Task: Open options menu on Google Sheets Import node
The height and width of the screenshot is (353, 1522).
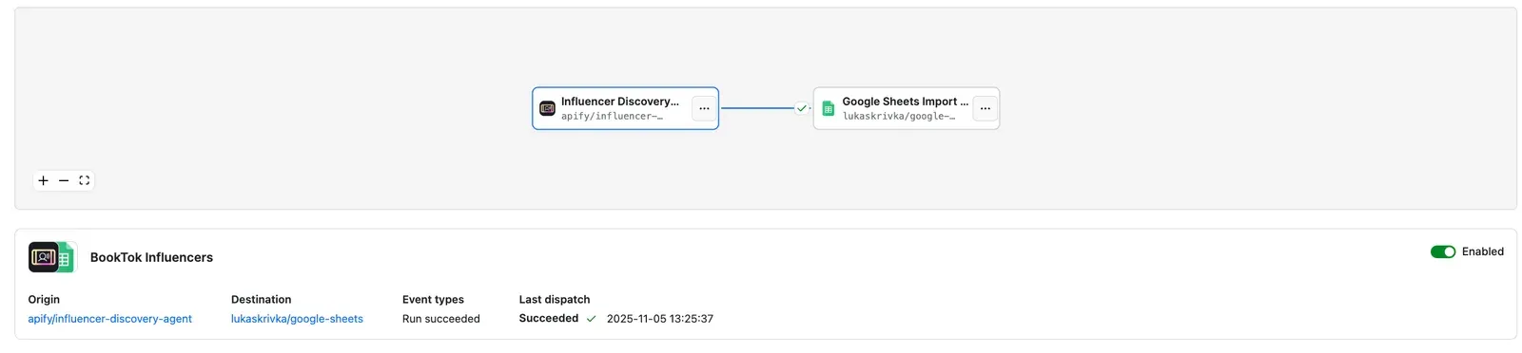Action: 985,108
